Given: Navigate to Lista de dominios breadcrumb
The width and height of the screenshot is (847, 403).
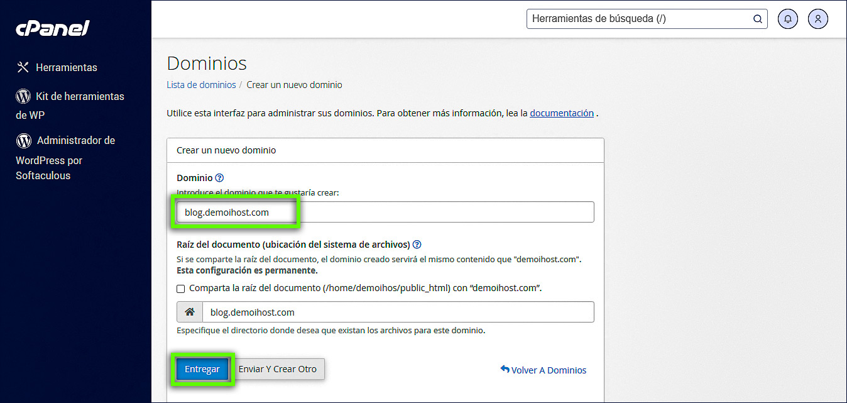Looking at the screenshot, I should 201,84.
